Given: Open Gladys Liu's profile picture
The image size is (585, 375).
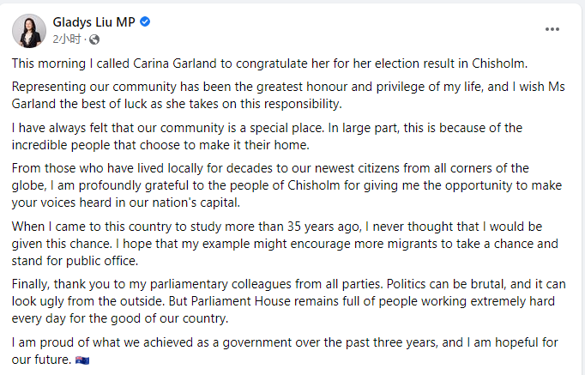Looking at the screenshot, I should coord(29,31).
